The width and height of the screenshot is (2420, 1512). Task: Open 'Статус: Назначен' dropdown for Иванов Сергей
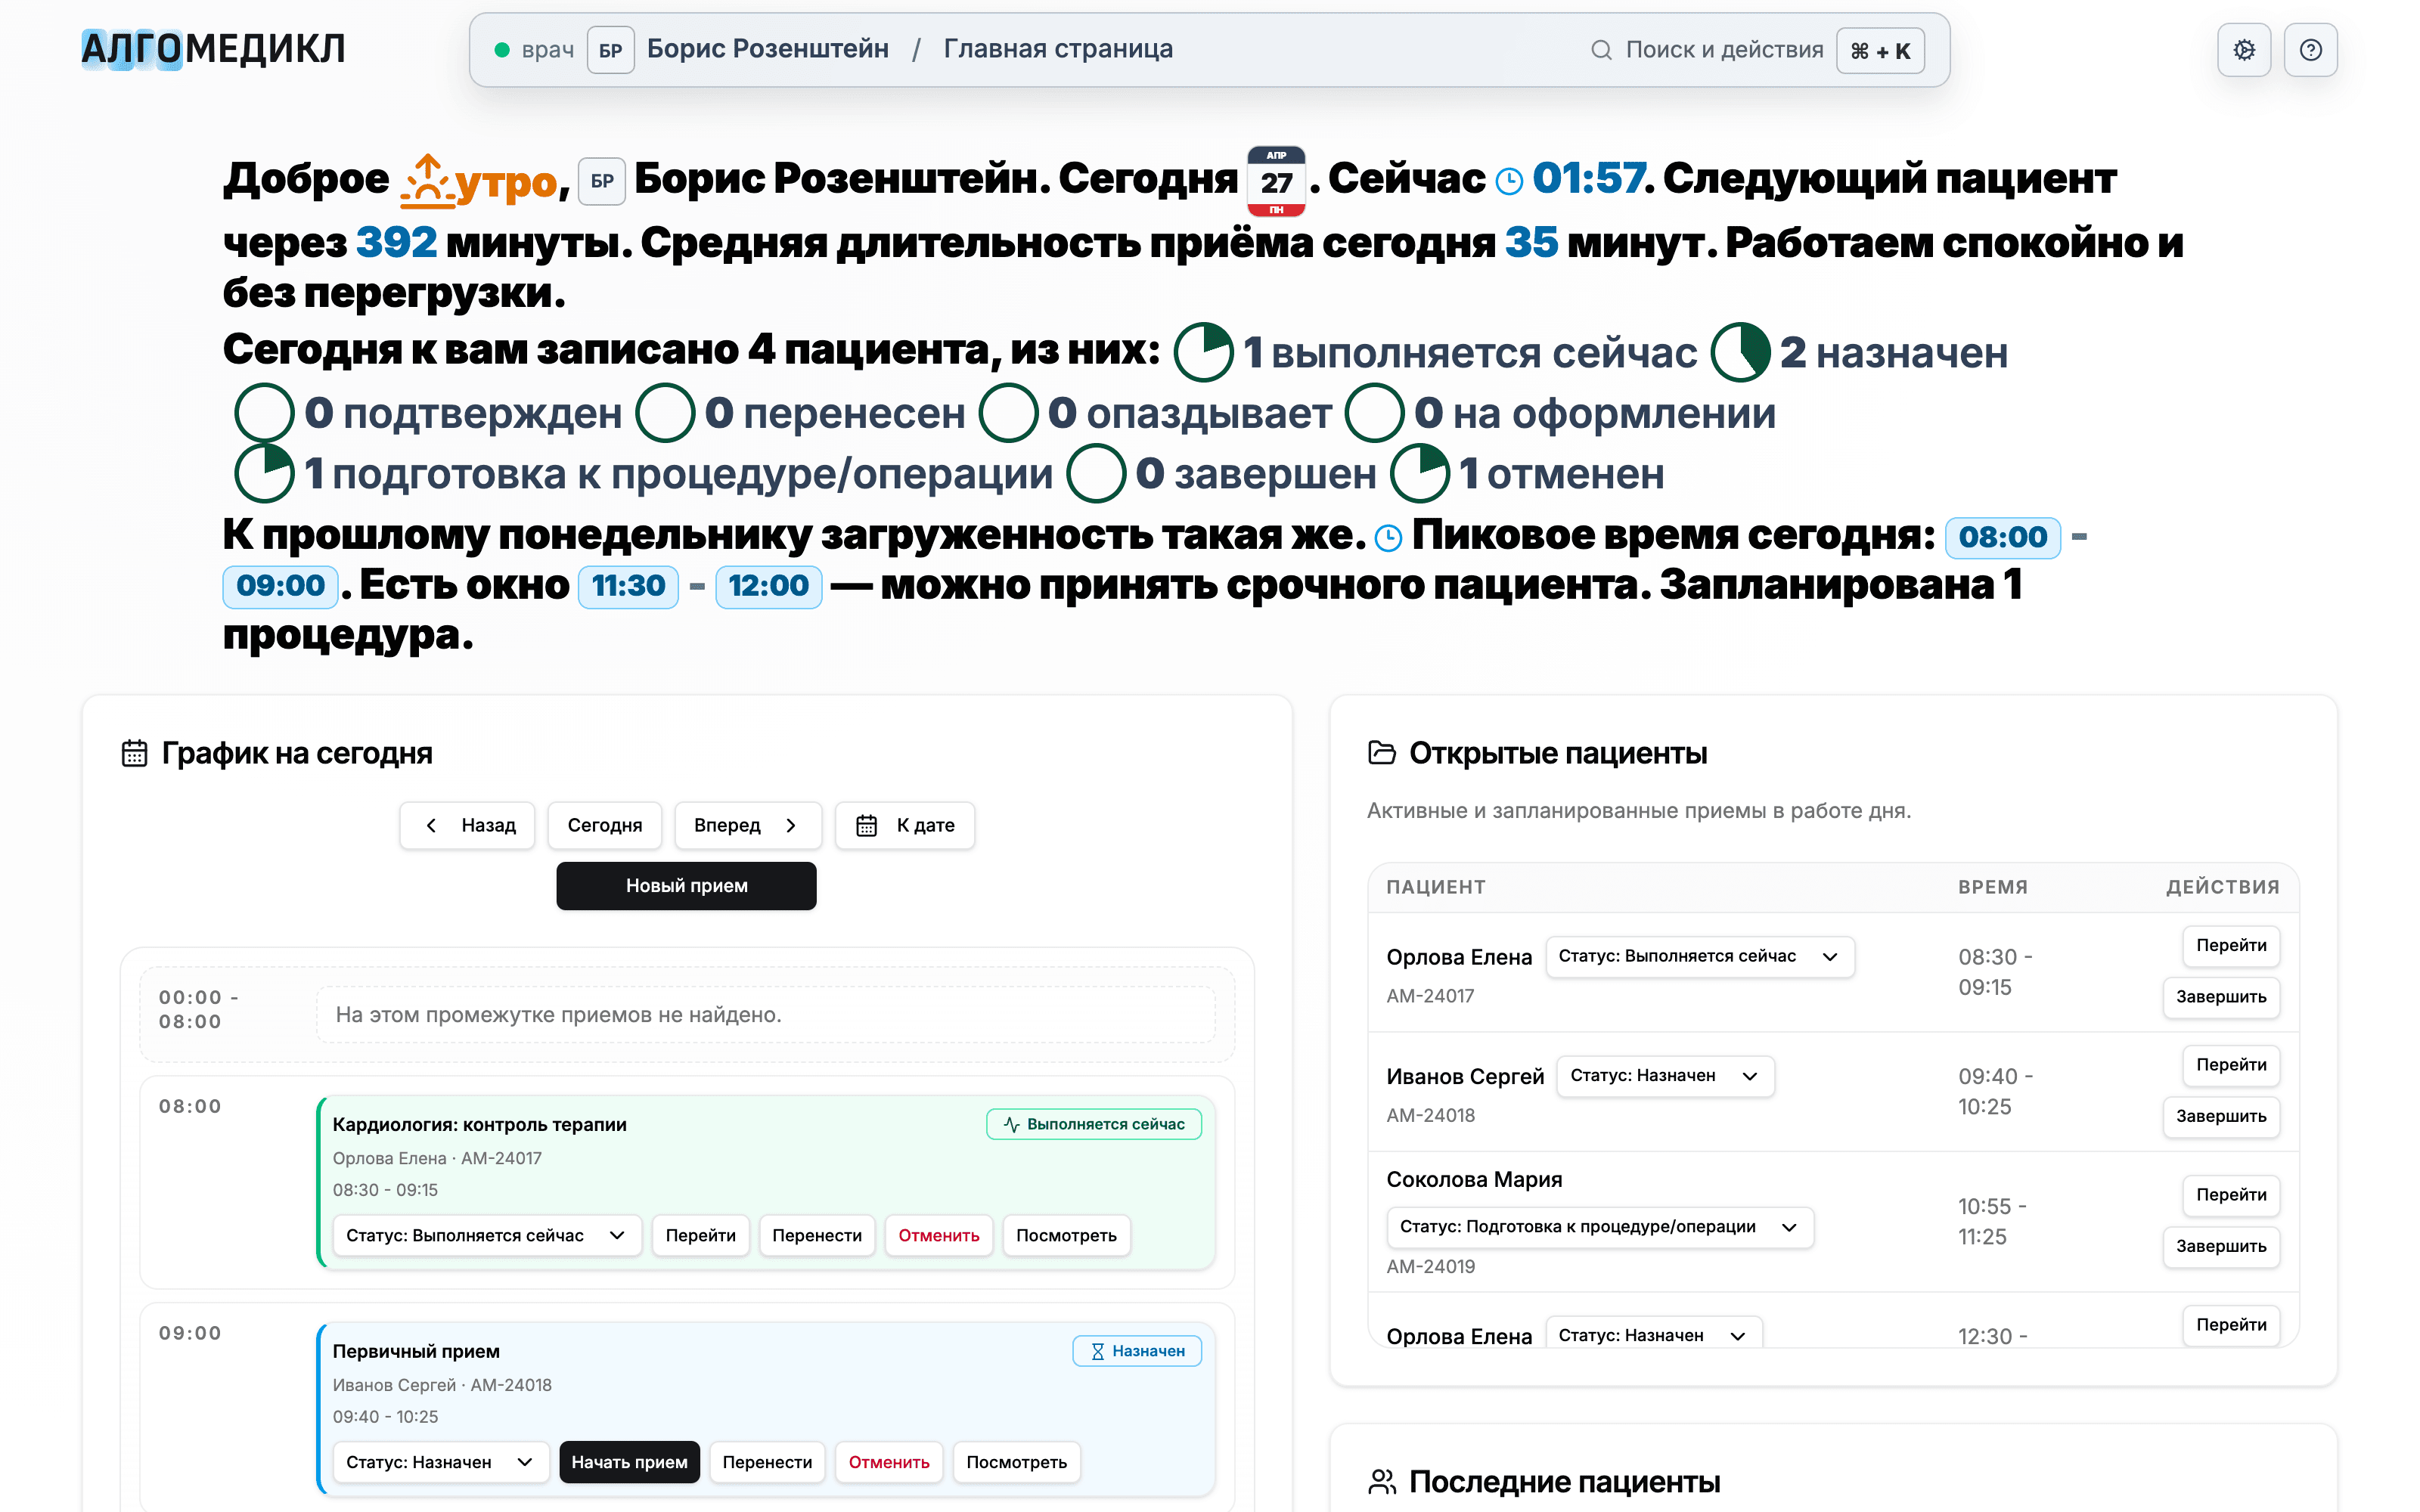tap(1664, 1076)
